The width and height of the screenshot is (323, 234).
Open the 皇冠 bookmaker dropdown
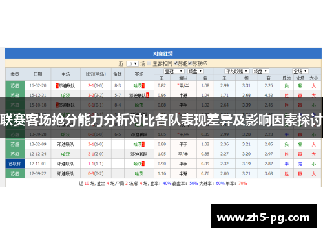coord(174,71)
